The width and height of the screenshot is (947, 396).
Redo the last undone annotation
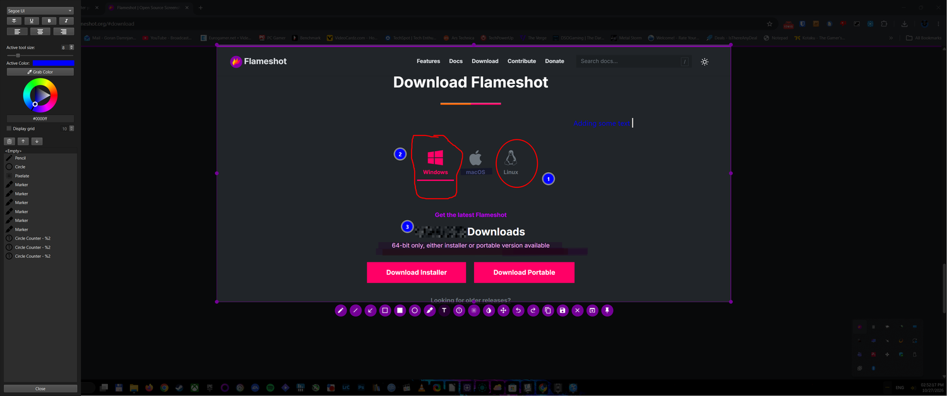pos(533,310)
